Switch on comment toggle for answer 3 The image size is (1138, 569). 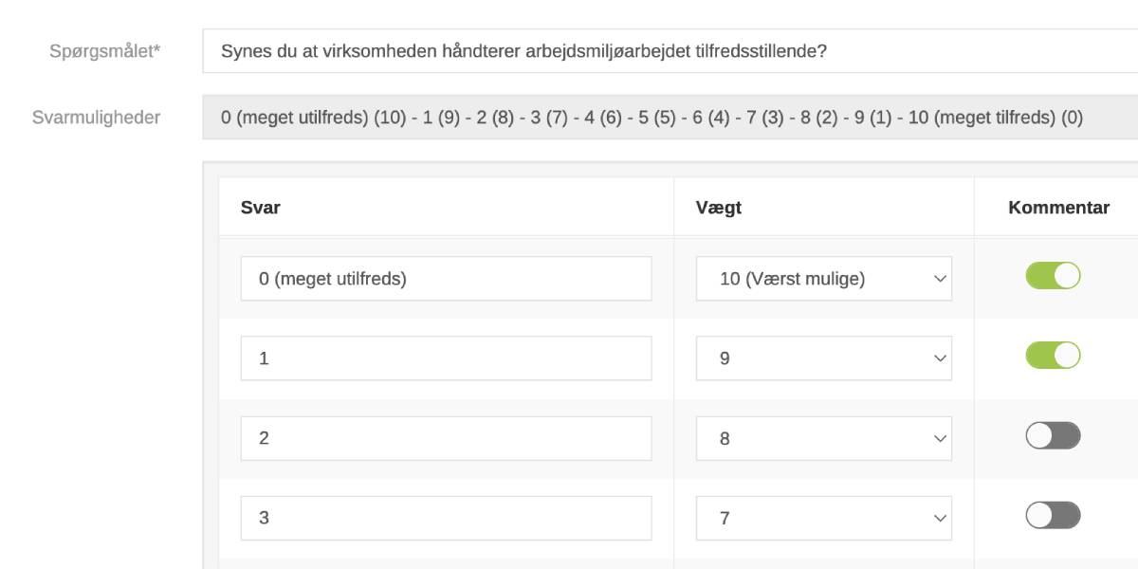click(1053, 515)
